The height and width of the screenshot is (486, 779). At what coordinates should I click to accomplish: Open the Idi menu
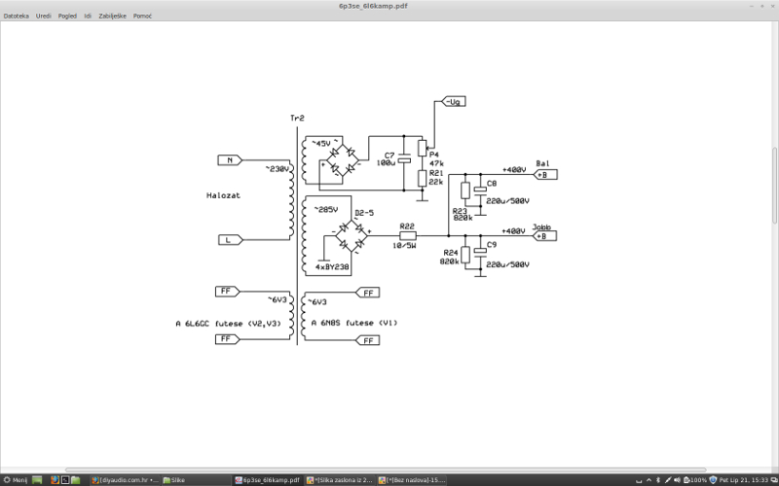pyautogui.click(x=88, y=17)
